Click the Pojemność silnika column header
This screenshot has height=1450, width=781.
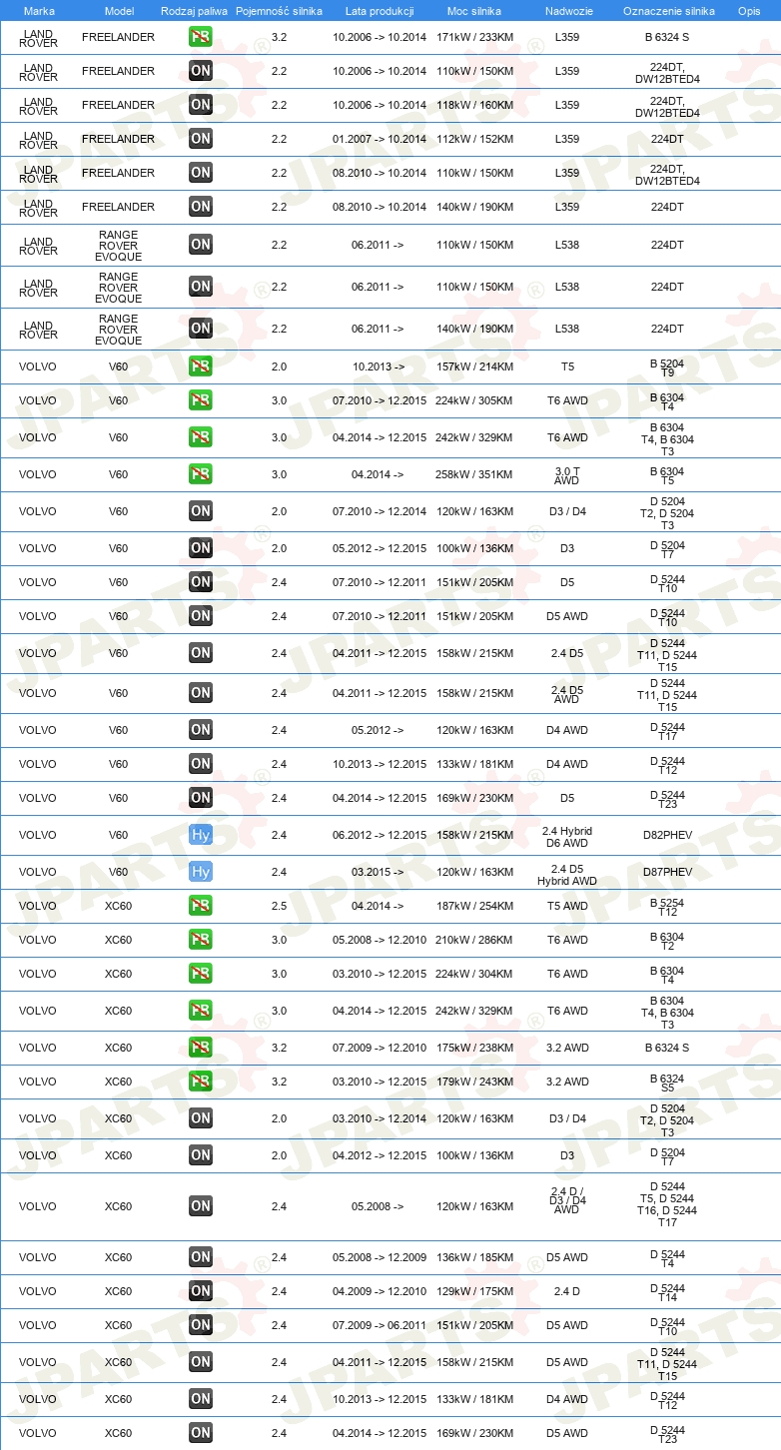pyautogui.click(x=279, y=10)
